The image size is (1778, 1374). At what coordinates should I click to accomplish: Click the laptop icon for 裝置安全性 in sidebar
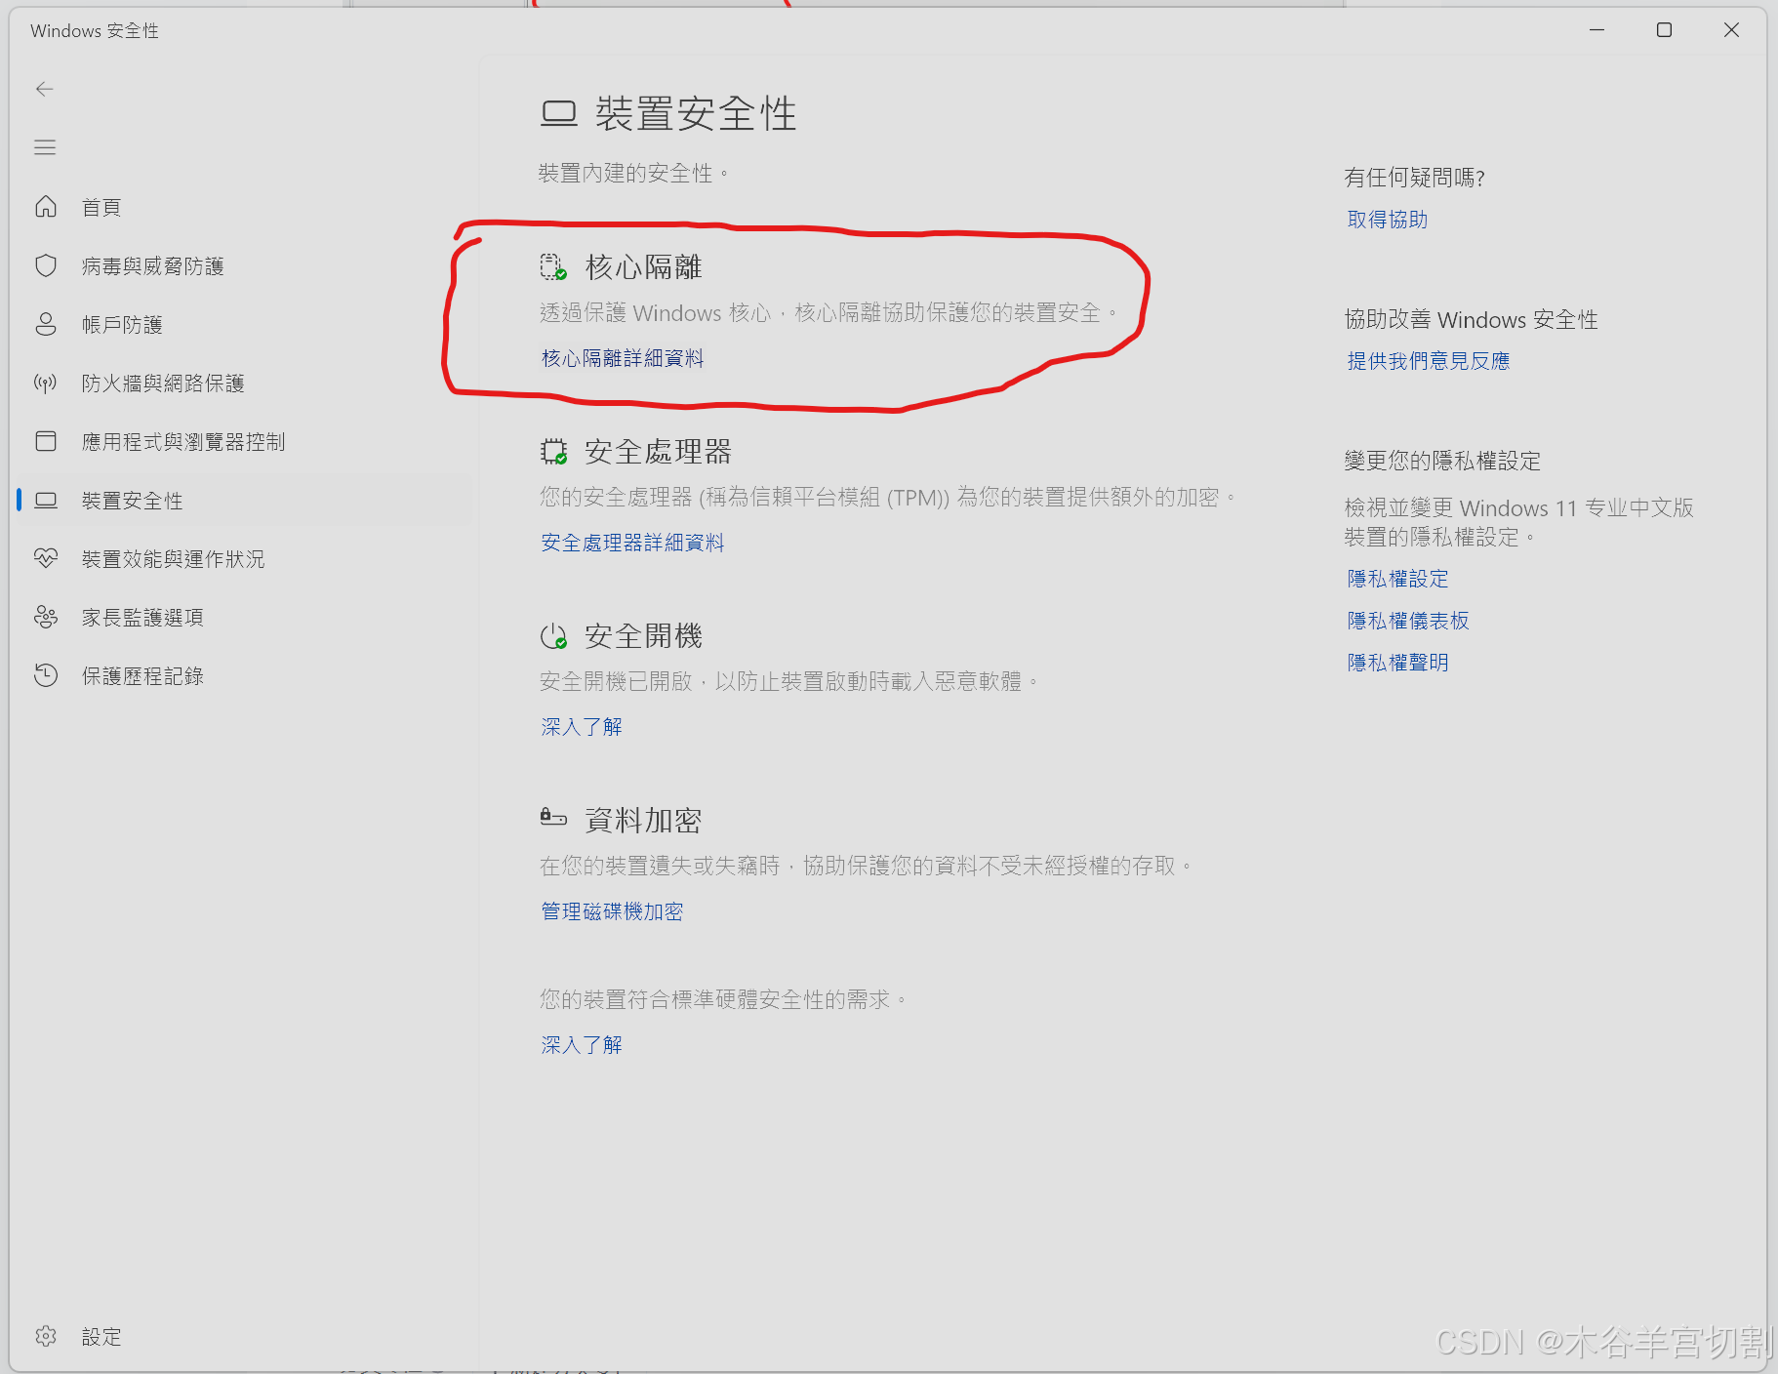[46, 501]
